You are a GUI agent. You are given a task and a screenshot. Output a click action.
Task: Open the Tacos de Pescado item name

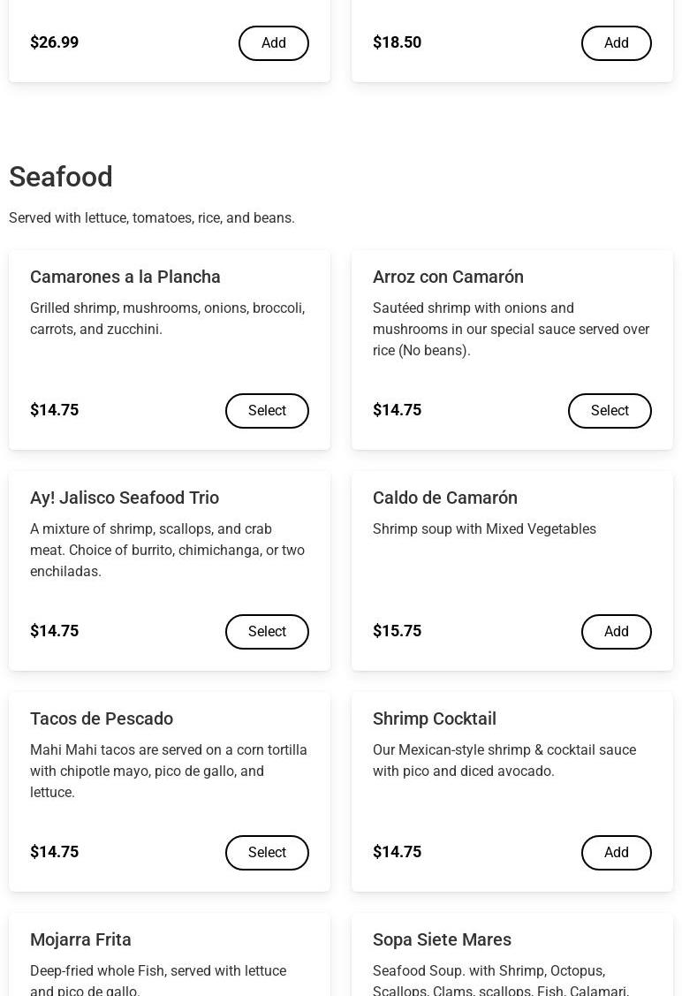tap(102, 718)
